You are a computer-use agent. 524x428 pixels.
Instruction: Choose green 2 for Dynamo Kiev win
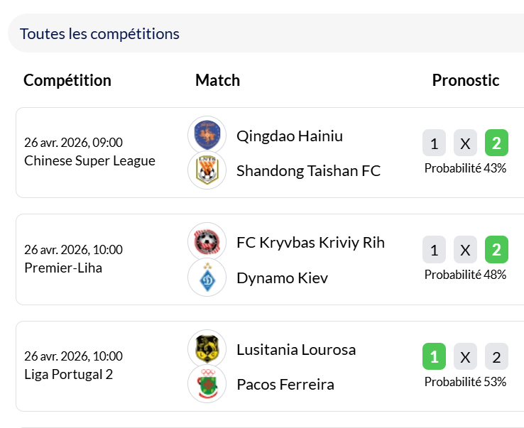coord(496,250)
